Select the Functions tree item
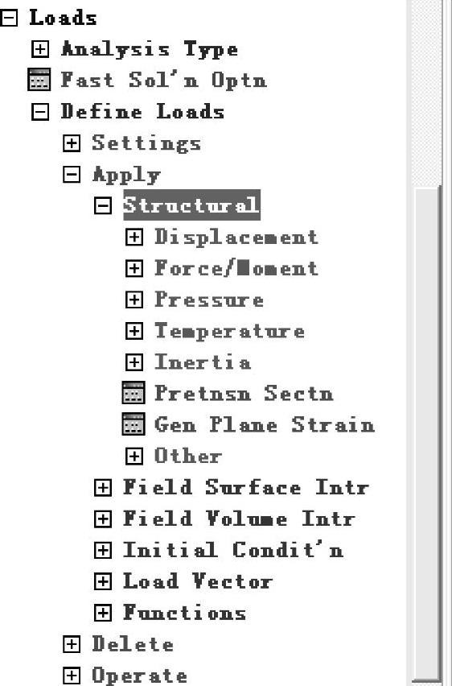Screen dimensions: 452x686 pyautogui.click(x=184, y=613)
